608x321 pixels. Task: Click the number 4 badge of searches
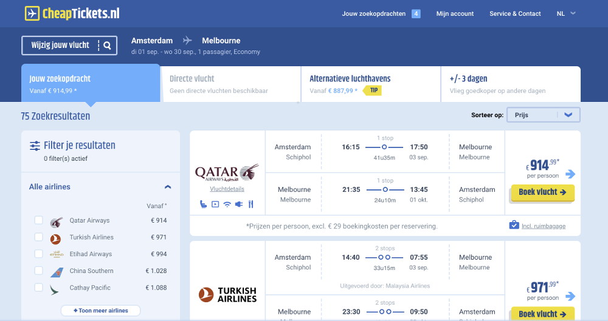pos(416,13)
